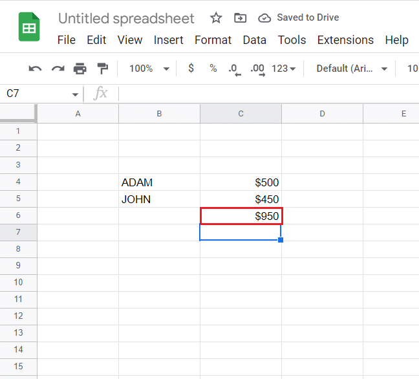Select the cell containing ADAM
This screenshot has height=379, width=419.
pos(159,182)
